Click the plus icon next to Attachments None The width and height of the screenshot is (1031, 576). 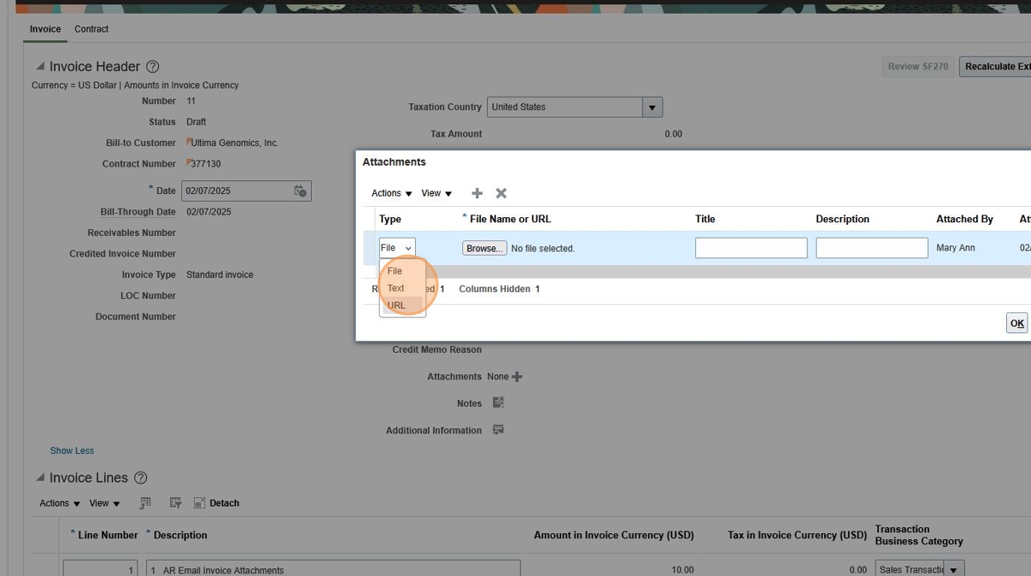point(517,377)
